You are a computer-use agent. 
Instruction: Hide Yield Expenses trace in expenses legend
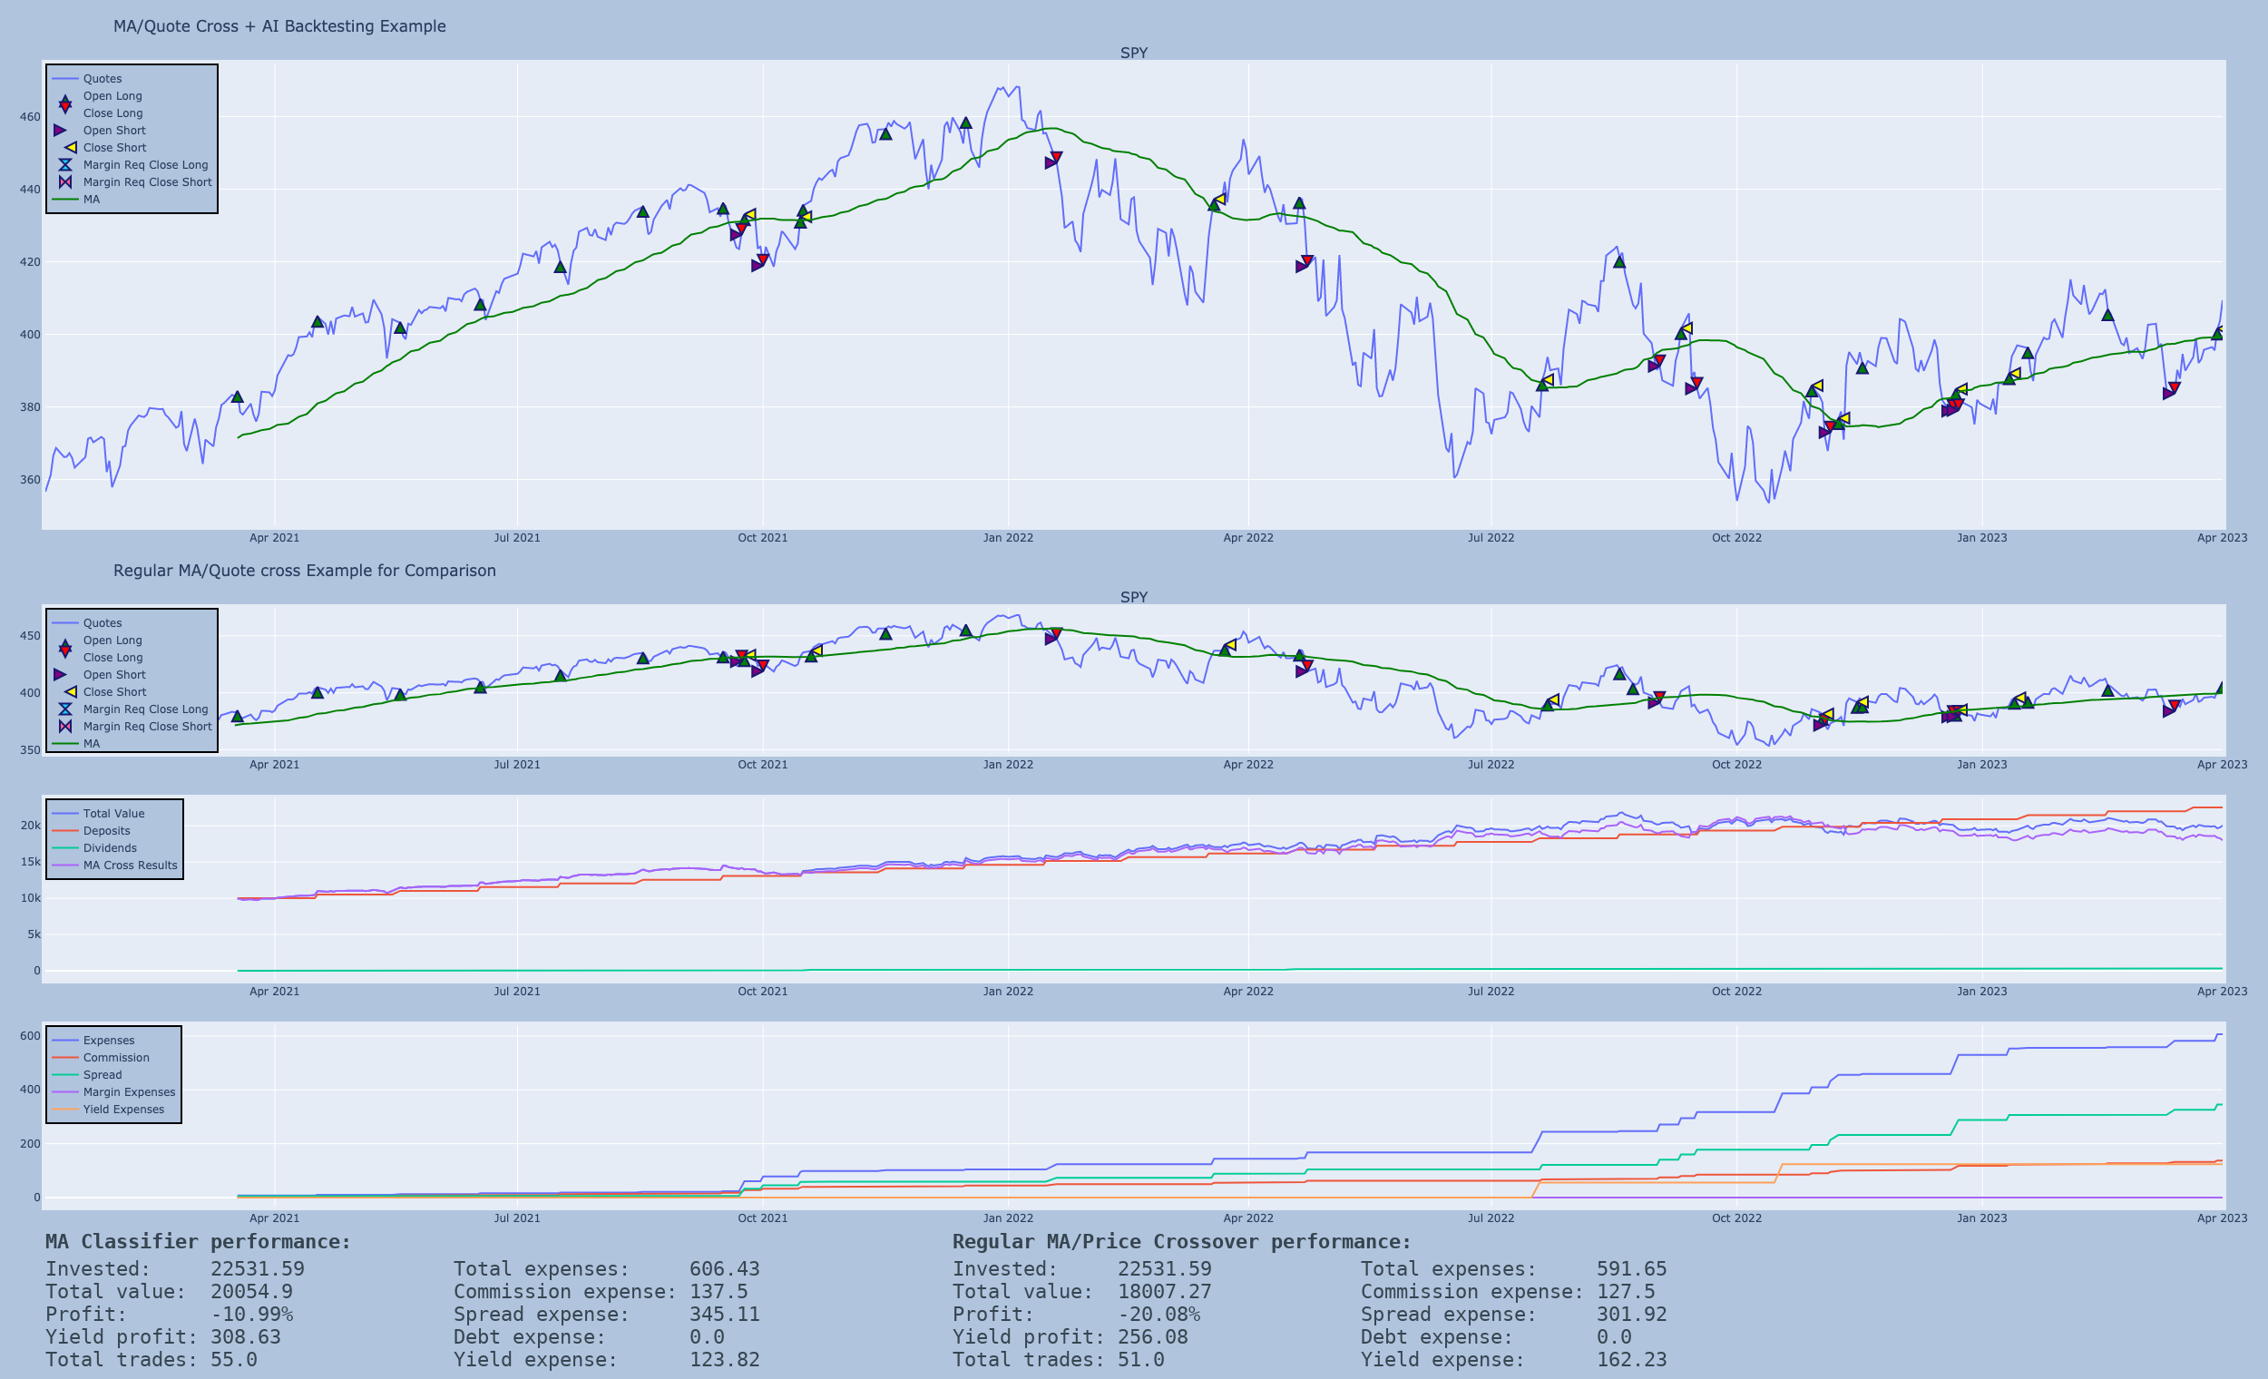[123, 1110]
